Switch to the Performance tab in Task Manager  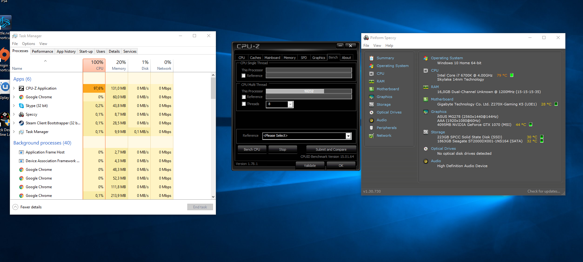42,51
